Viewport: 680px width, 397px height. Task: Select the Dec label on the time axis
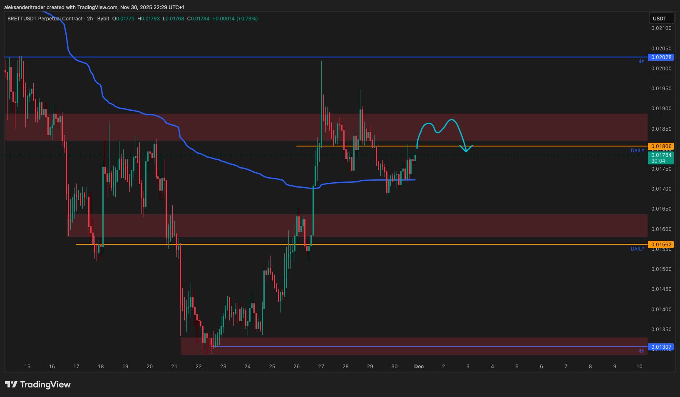tap(419, 367)
